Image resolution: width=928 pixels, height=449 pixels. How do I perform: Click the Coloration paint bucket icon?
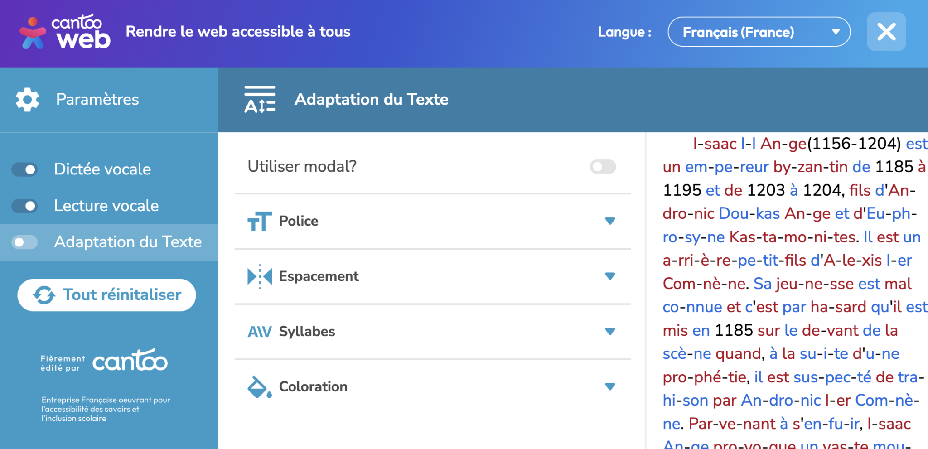pyautogui.click(x=258, y=386)
